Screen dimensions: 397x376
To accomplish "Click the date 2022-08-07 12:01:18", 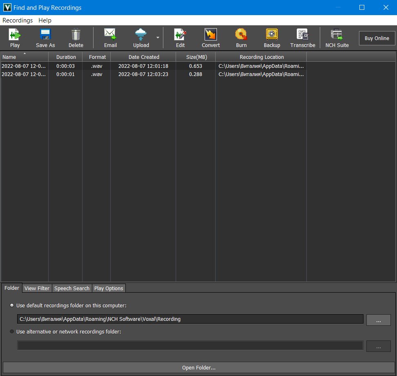I will [143, 66].
